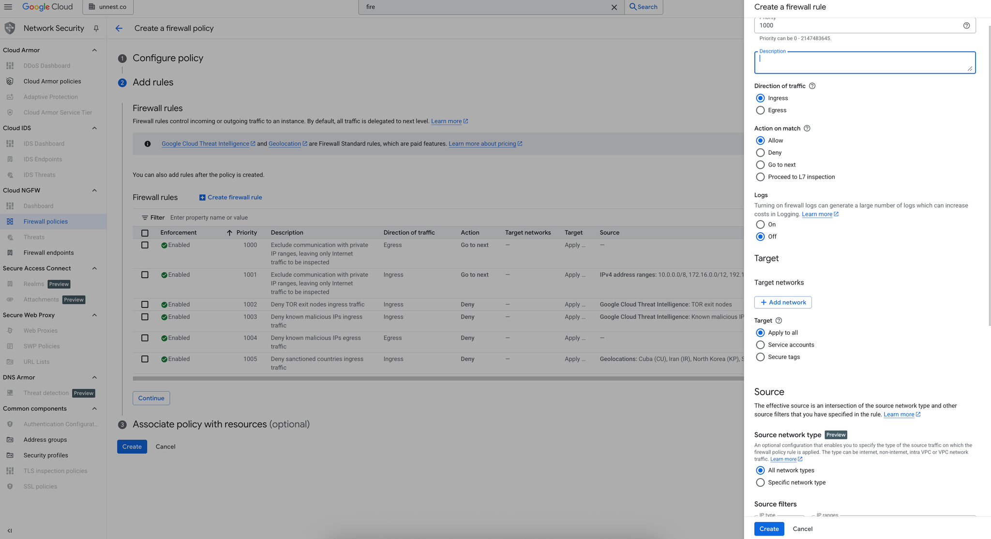This screenshot has height=539, width=991.
Task: Collapse the Cloud NGFW sidebar section
Action: pos(94,191)
